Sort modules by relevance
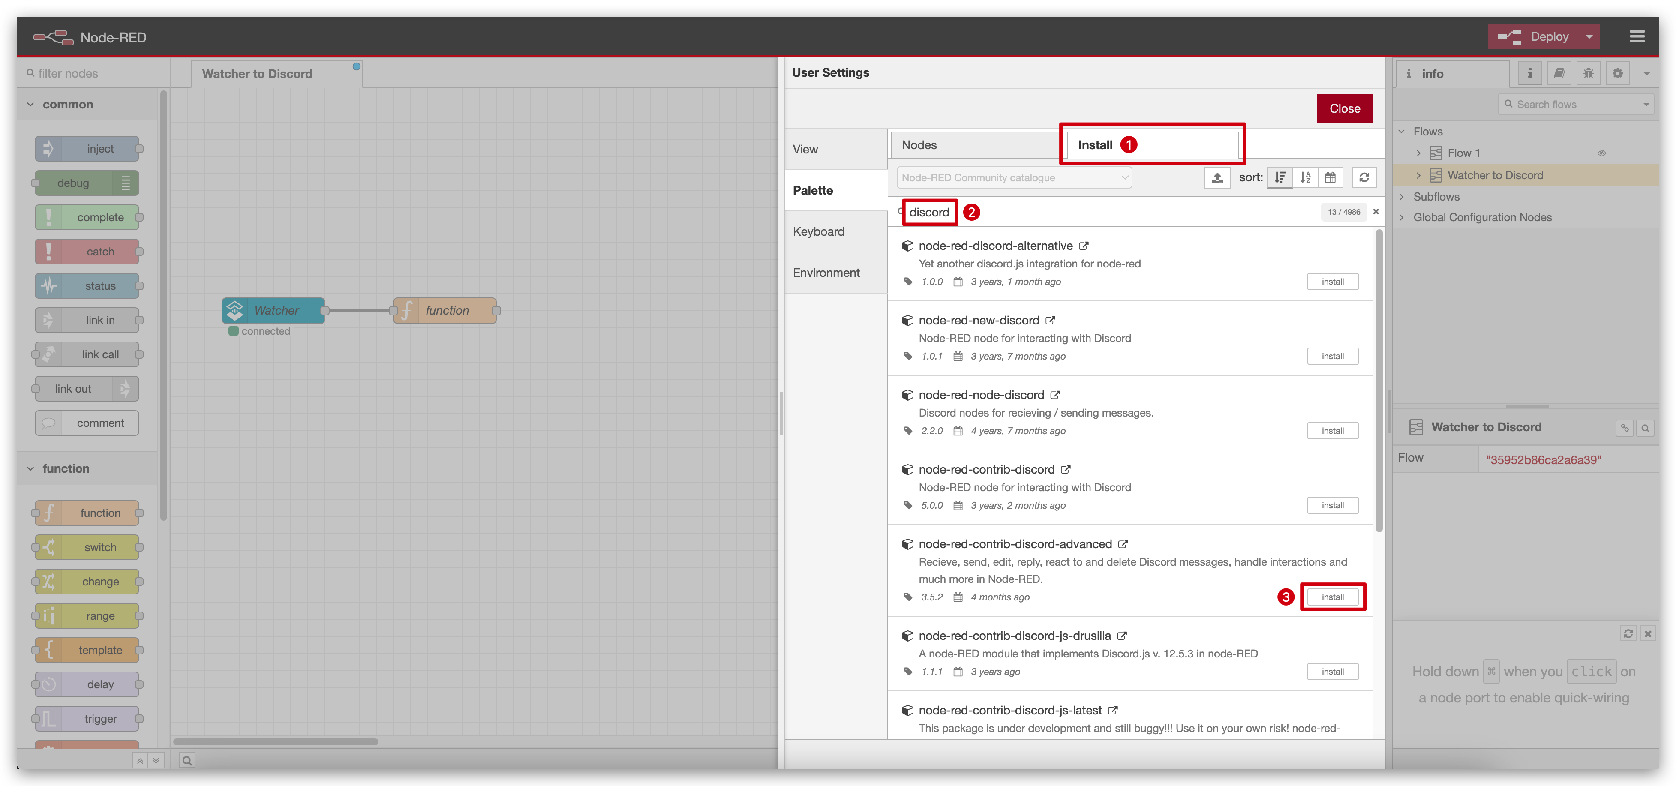1676x786 pixels. 1280,177
